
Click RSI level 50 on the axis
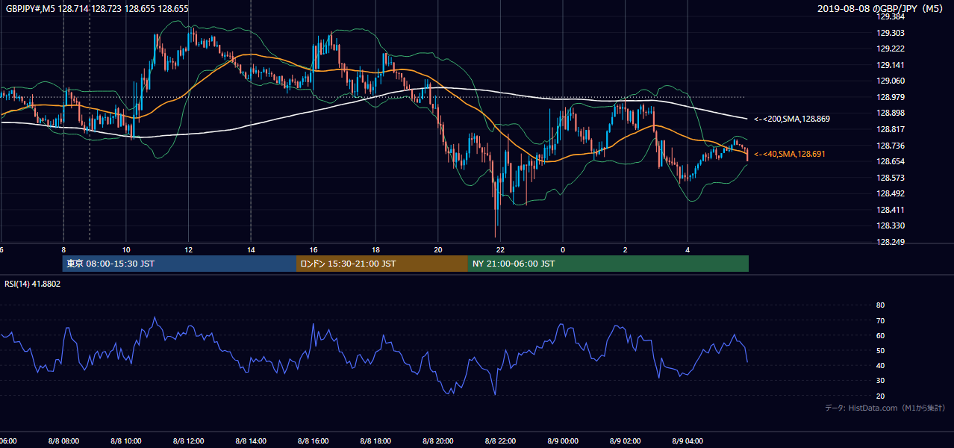coord(880,350)
